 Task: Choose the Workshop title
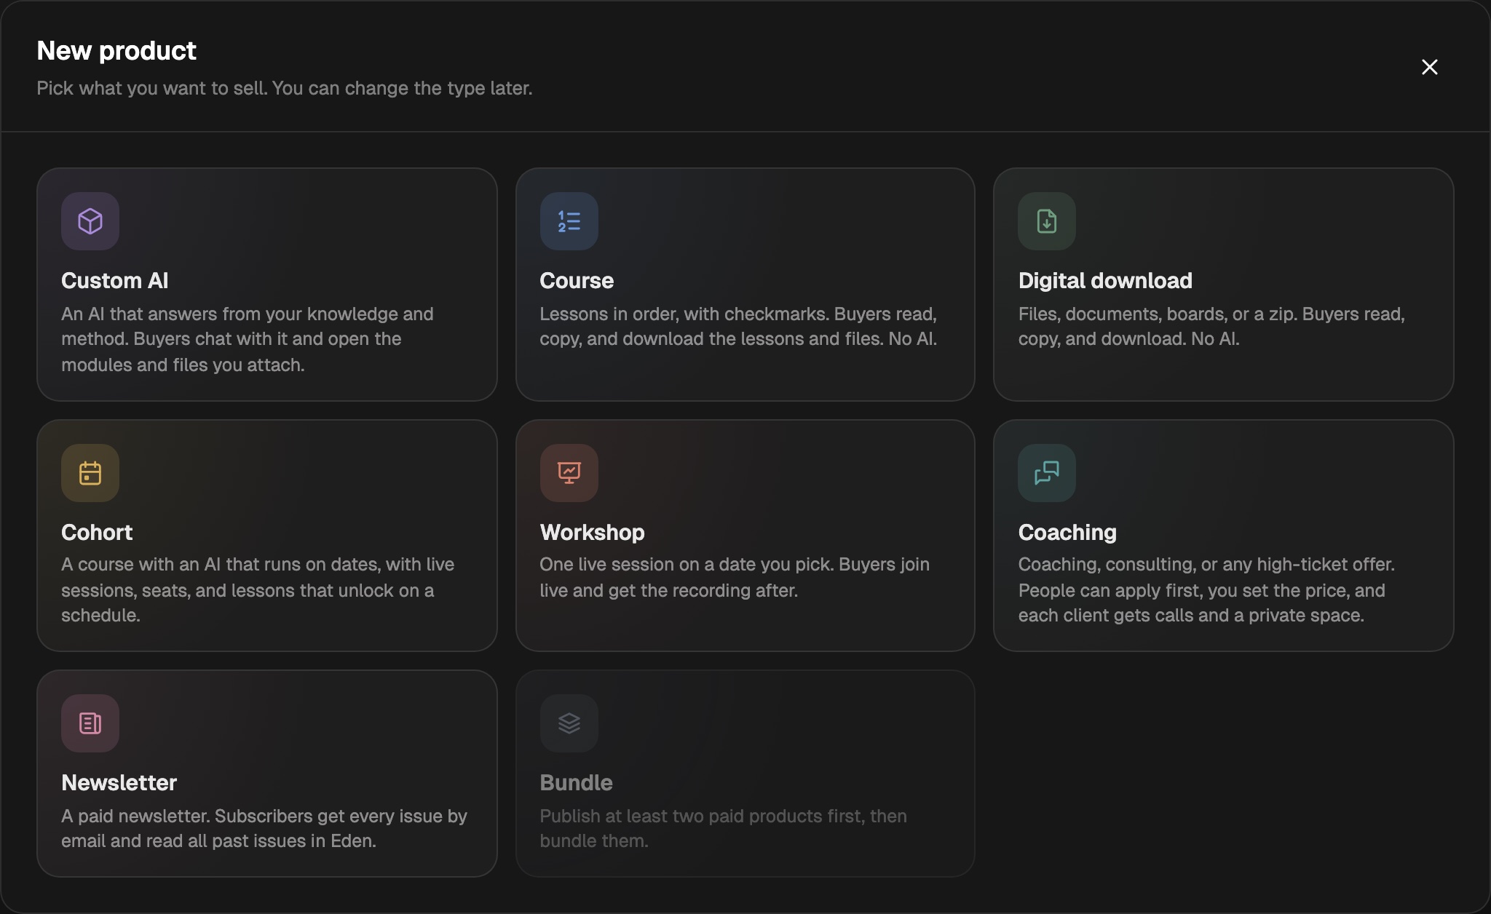click(592, 533)
